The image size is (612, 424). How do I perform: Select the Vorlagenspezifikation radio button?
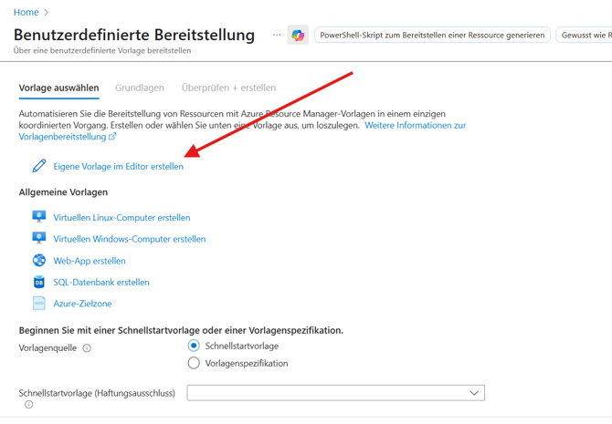pos(194,363)
